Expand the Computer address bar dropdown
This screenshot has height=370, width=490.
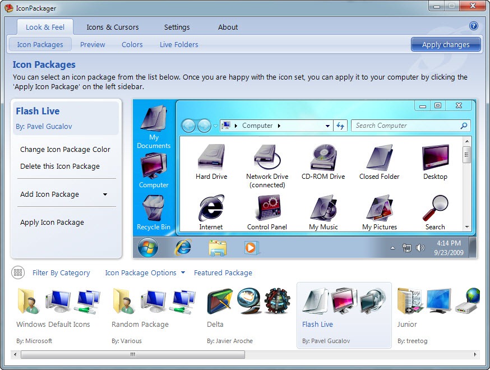[328, 126]
